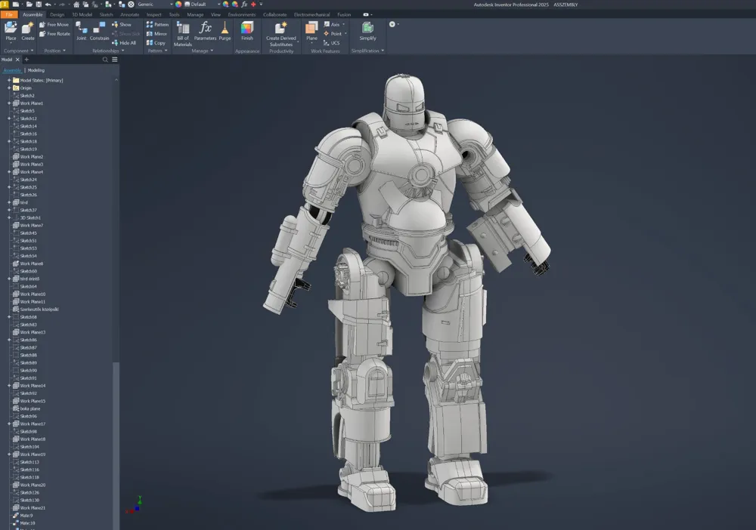This screenshot has width=756, height=530.
Task: Click Show relationships
Action: [122, 25]
